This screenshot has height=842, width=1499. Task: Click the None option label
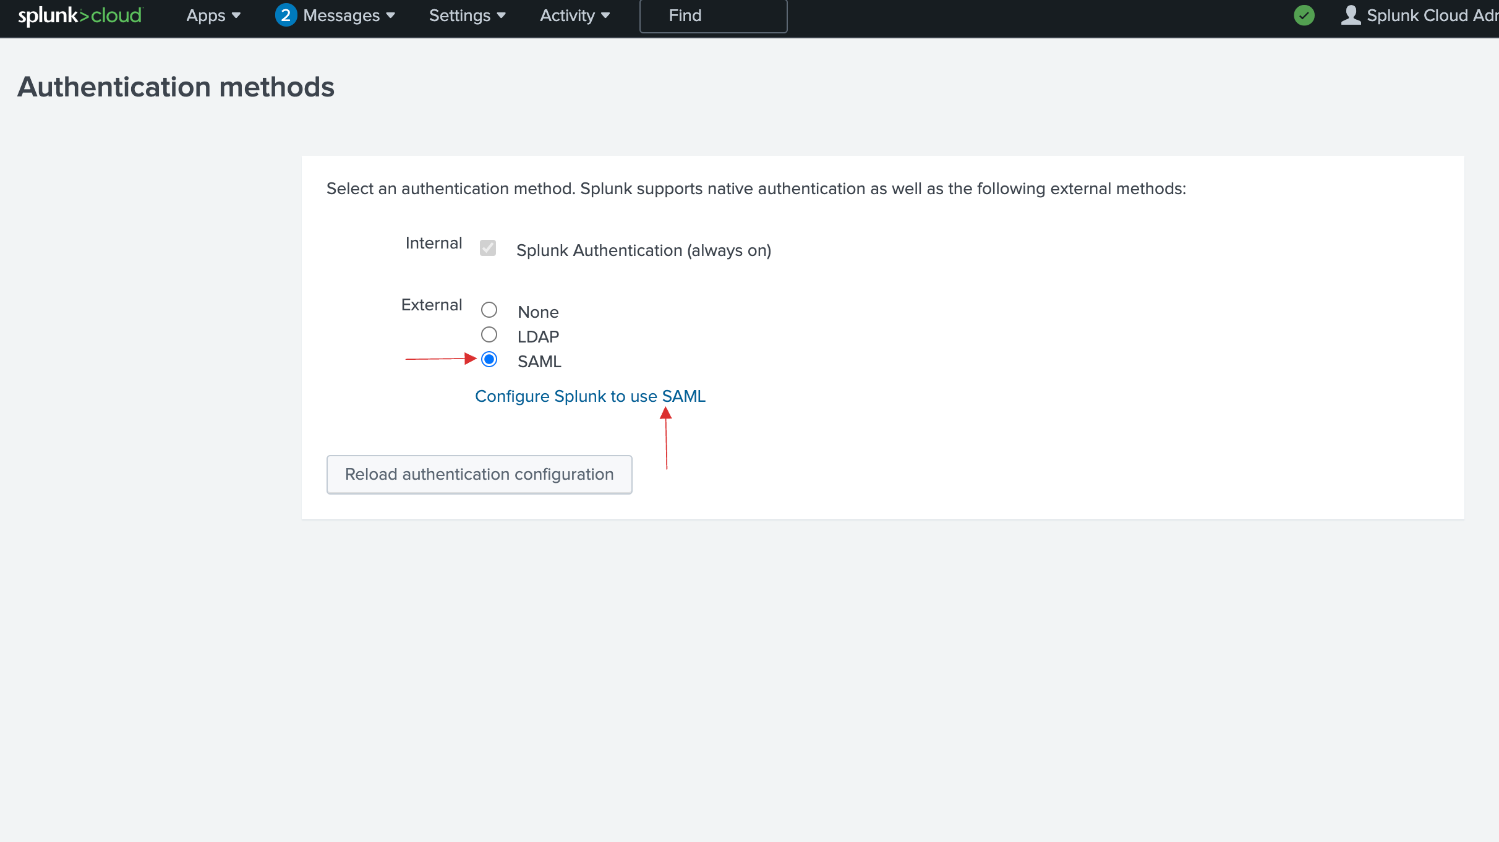(538, 312)
